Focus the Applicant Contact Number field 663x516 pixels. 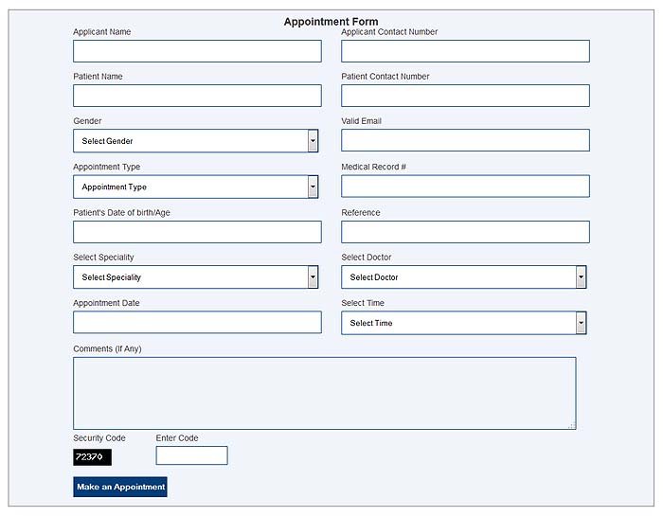465,51
